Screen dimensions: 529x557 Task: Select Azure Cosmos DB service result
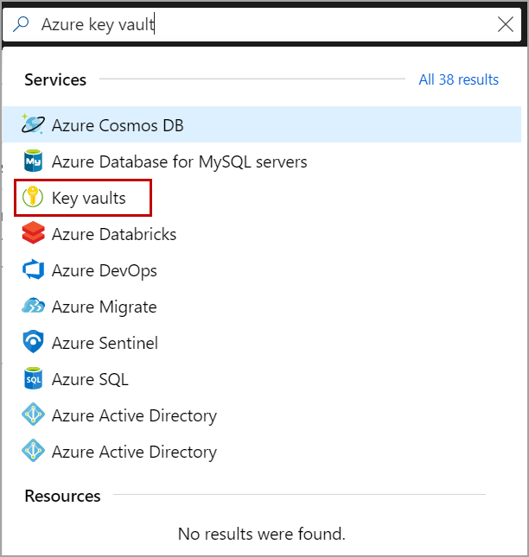pyautogui.click(x=118, y=125)
